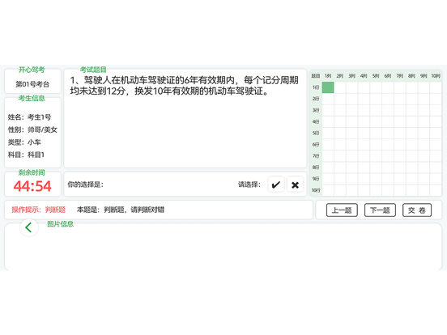447x335 pixels.
Task: Click the 开心驾考 title label
Action: 32,70
